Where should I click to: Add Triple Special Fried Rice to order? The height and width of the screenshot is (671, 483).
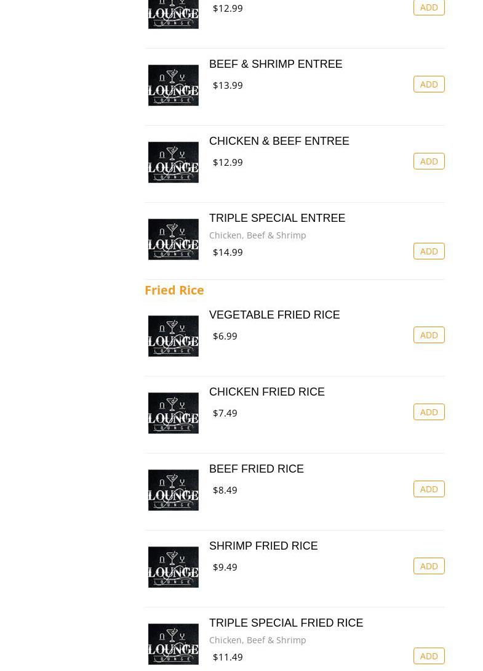429,656
